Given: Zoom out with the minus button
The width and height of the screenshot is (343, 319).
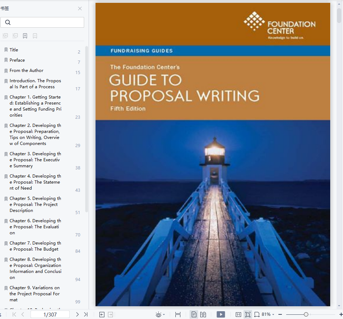Looking at the screenshot, I should pos(280,314).
